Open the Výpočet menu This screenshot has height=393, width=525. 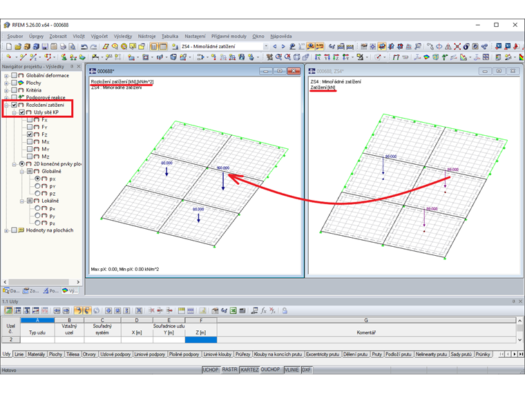click(x=99, y=36)
